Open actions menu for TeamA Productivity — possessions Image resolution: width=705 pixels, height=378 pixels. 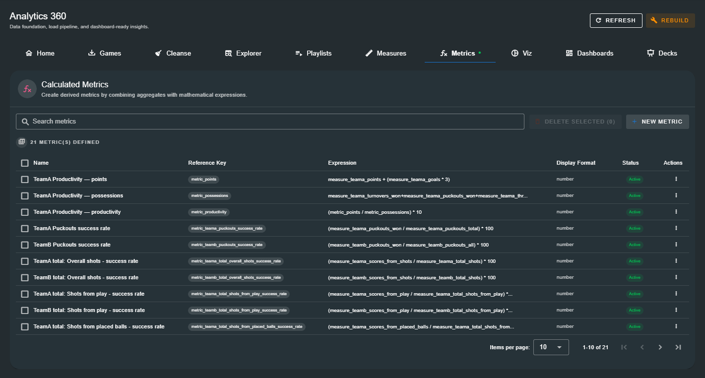pyautogui.click(x=676, y=195)
